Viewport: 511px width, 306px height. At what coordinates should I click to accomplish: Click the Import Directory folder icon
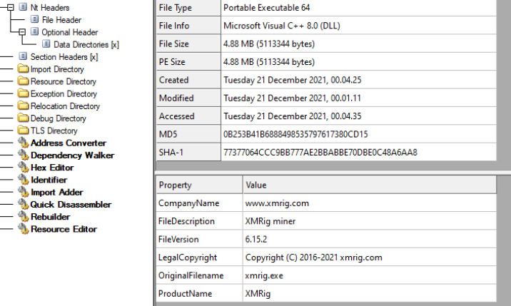click(x=23, y=69)
